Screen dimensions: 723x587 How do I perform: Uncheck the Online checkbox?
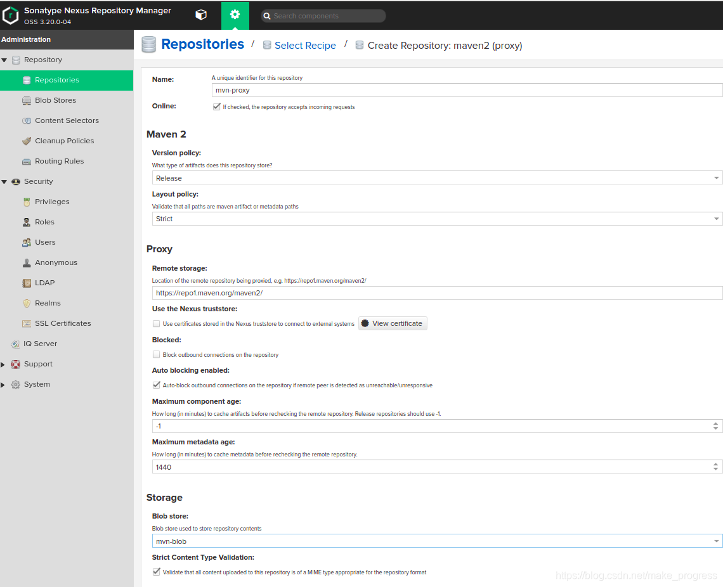216,106
